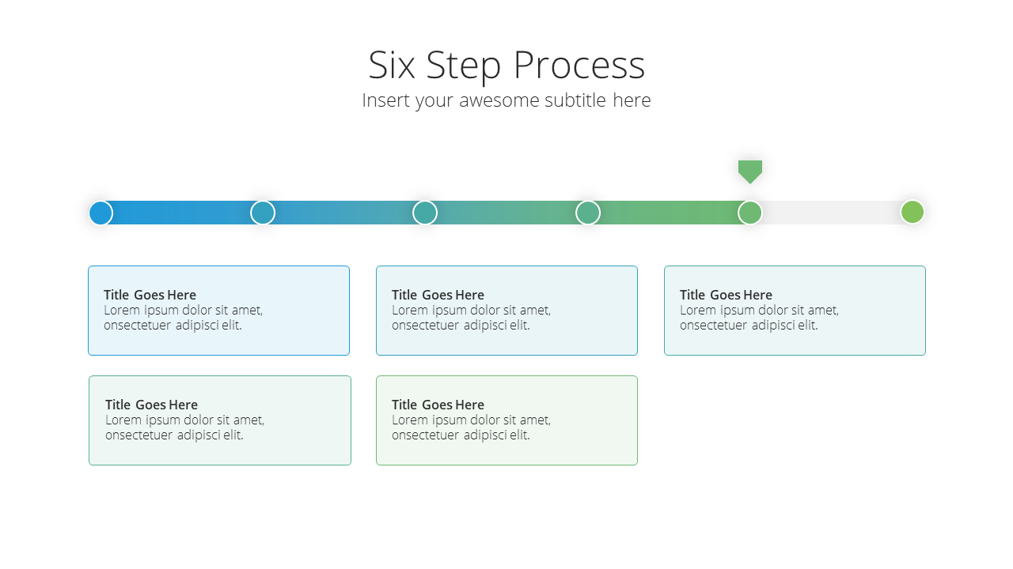The height and width of the screenshot is (569, 1013).
Task: Click the bottom-left green-bordered text box
Action: tap(220, 420)
